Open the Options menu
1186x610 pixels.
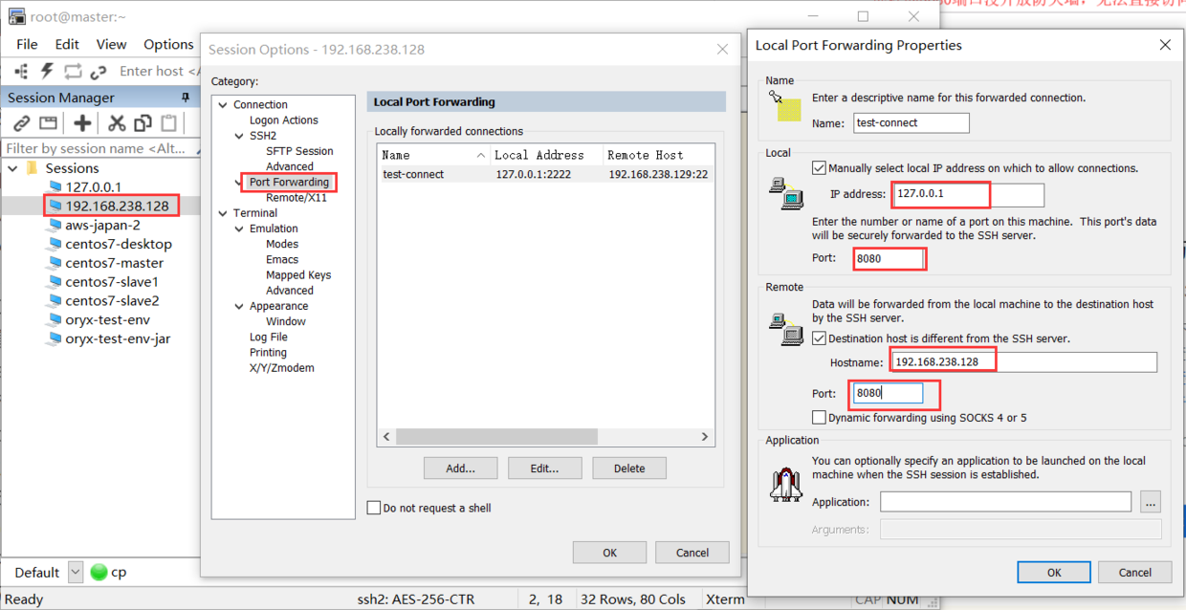[168, 44]
